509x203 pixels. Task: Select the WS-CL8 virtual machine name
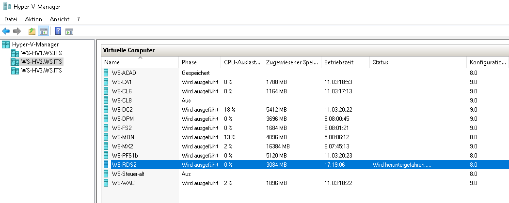[x=122, y=101]
